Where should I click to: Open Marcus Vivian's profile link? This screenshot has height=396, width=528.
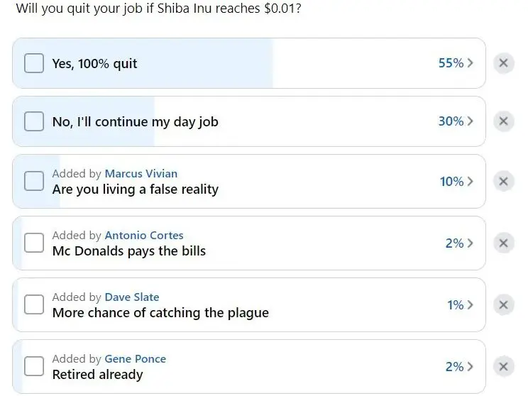pyautogui.click(x=141, y=173)
